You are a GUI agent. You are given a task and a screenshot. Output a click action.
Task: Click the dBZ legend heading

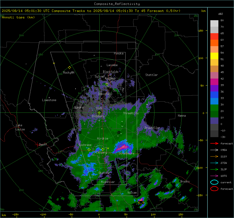click(x=220, y=14)
